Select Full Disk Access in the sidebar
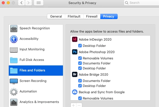159x107 pixels. click(x=36, y=60)
